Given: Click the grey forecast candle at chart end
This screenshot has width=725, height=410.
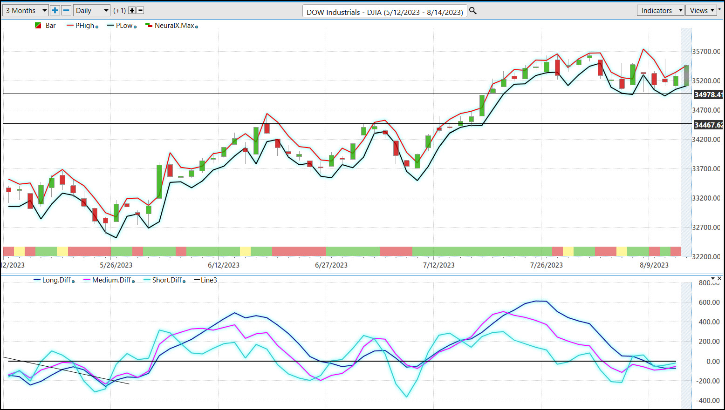Looking at the screenshot, I should pos(686,75).
